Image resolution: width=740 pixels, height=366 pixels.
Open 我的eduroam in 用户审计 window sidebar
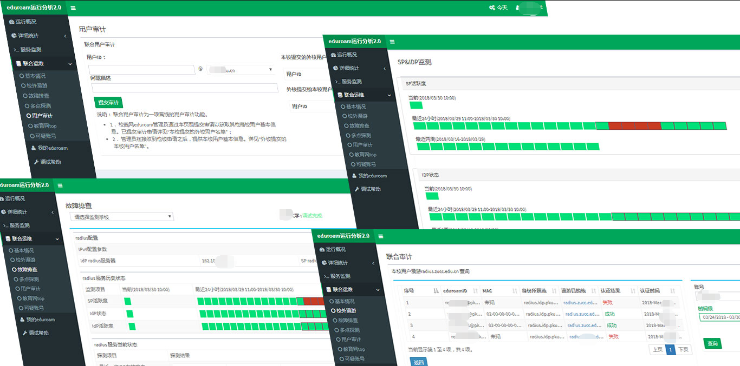tap(50, 148)
